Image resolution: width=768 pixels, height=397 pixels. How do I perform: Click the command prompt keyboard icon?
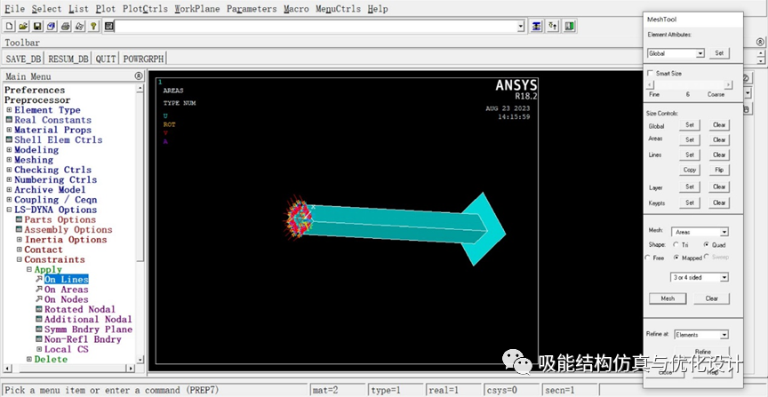point(108,26)
